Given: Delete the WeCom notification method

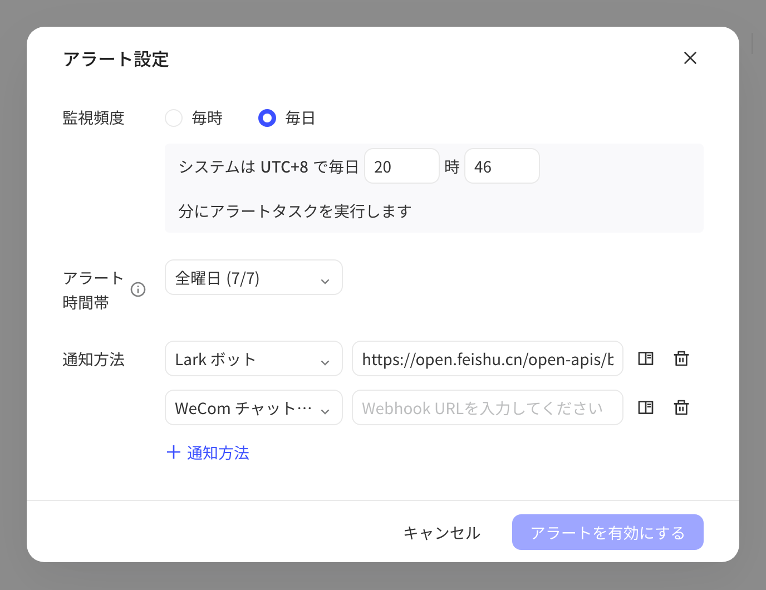Looking at the screenshot, I should pyautogui.click(x=681, y=407).
